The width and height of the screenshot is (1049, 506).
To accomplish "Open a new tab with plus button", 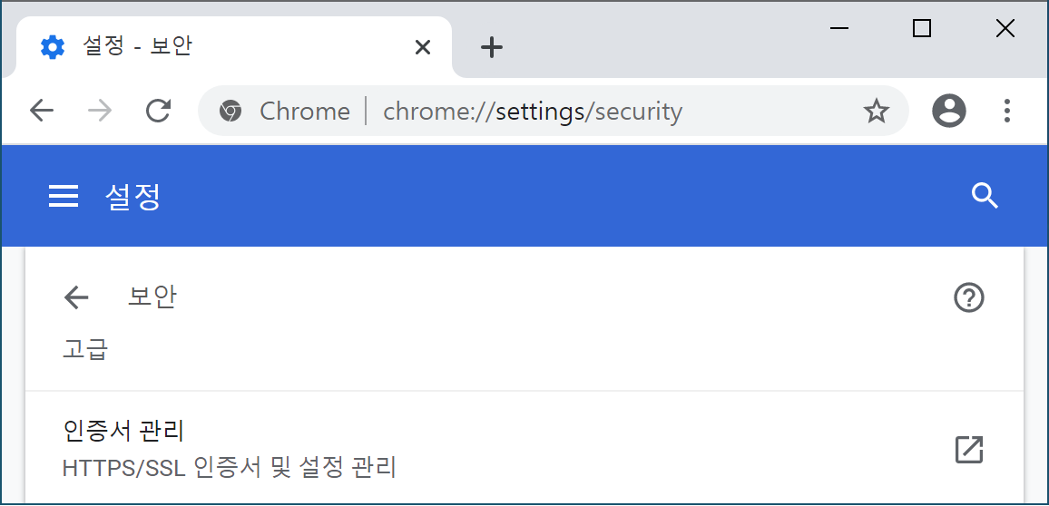I will (491, 47).
